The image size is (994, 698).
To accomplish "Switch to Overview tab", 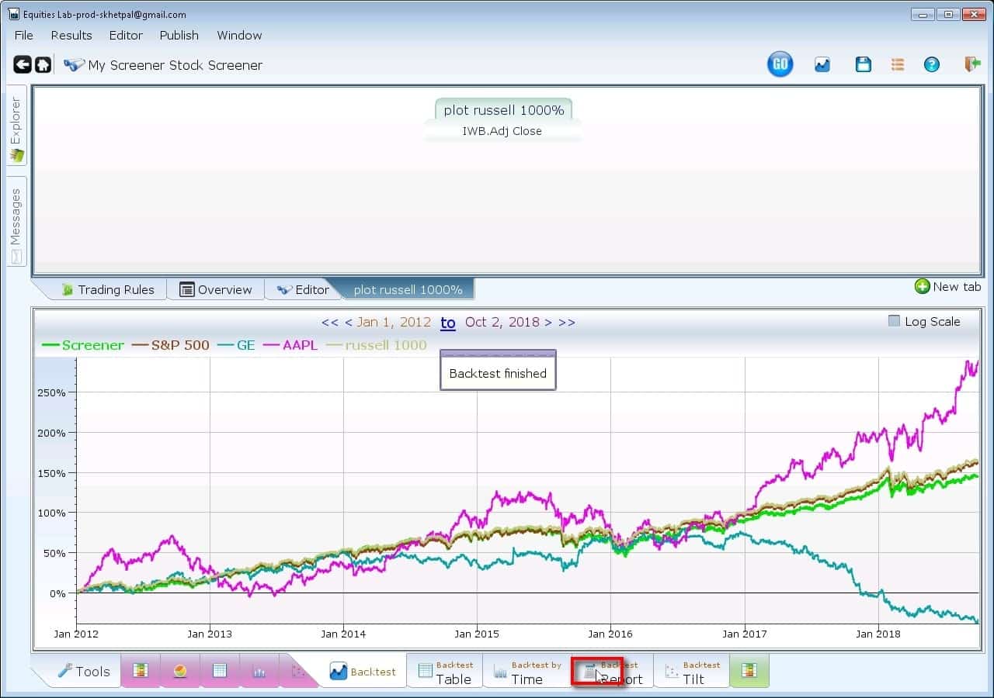I will (216, 289).
